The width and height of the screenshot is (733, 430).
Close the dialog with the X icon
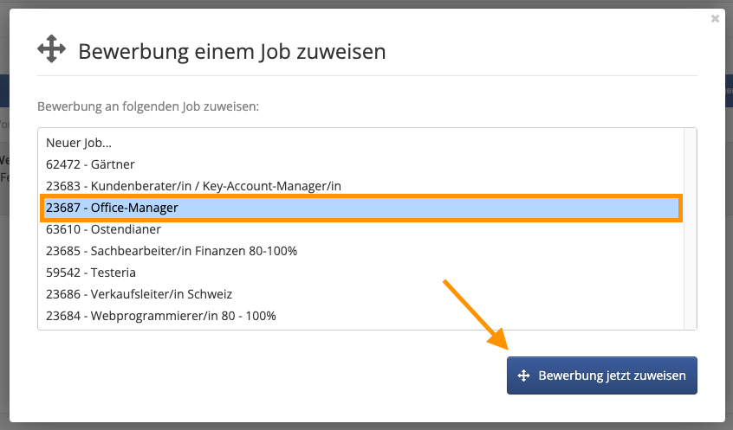[715, 19]
